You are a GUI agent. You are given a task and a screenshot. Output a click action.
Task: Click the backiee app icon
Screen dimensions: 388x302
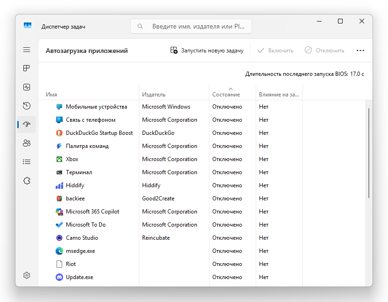point(59,199)
